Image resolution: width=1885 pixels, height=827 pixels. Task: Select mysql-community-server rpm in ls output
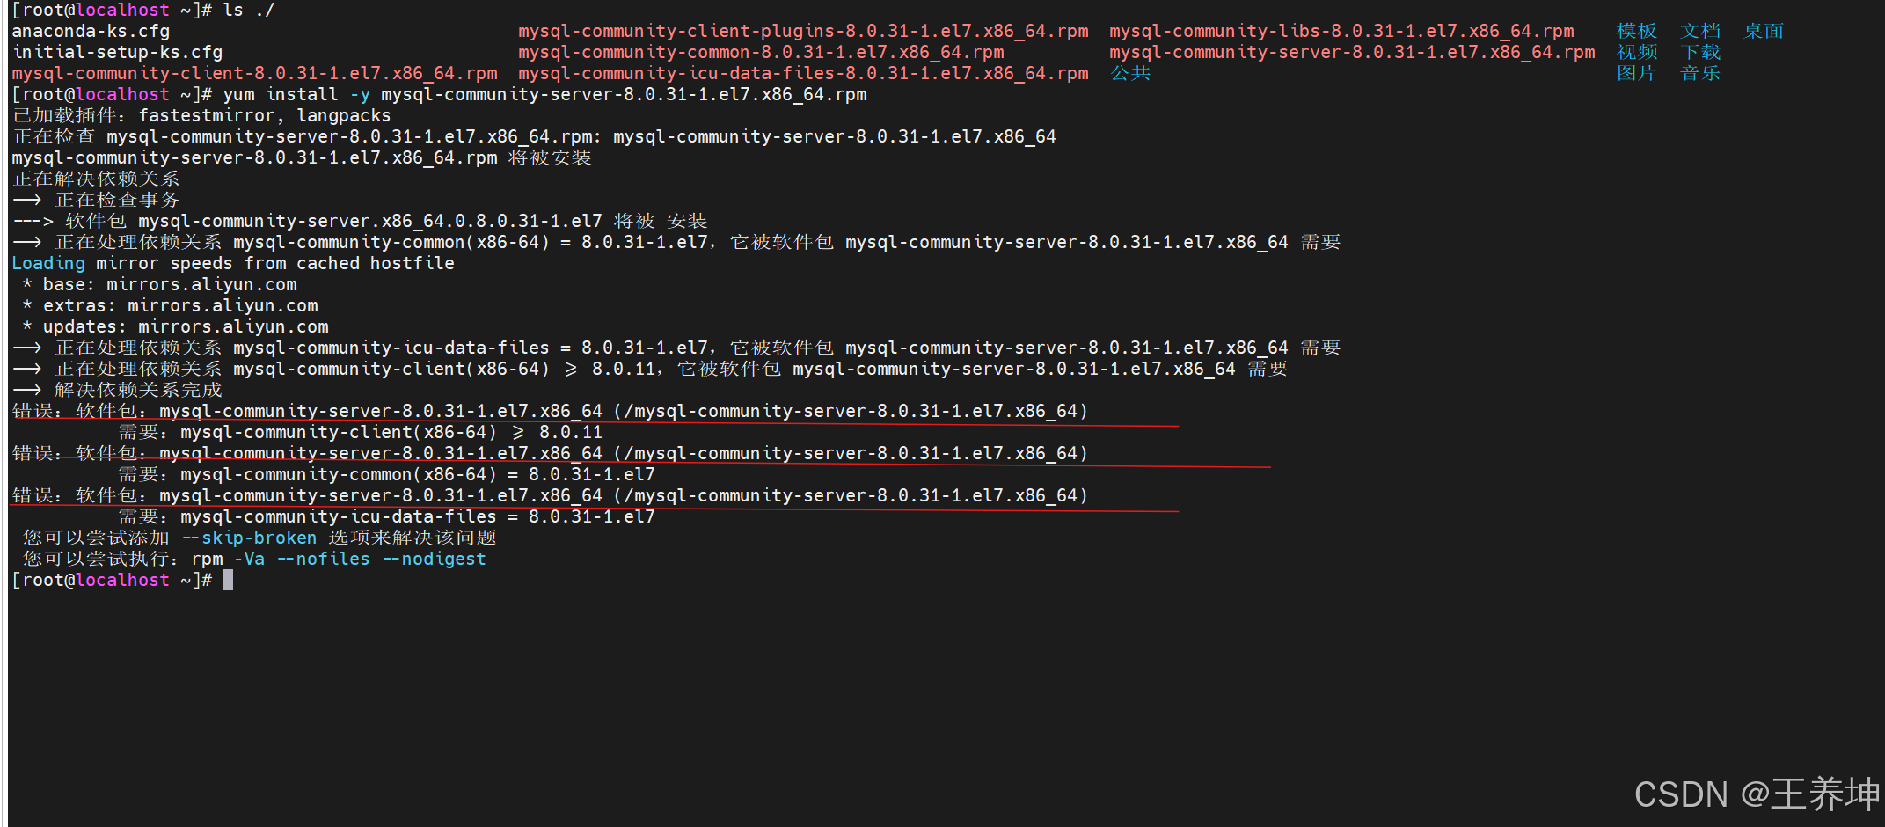tap(1352, 53)
